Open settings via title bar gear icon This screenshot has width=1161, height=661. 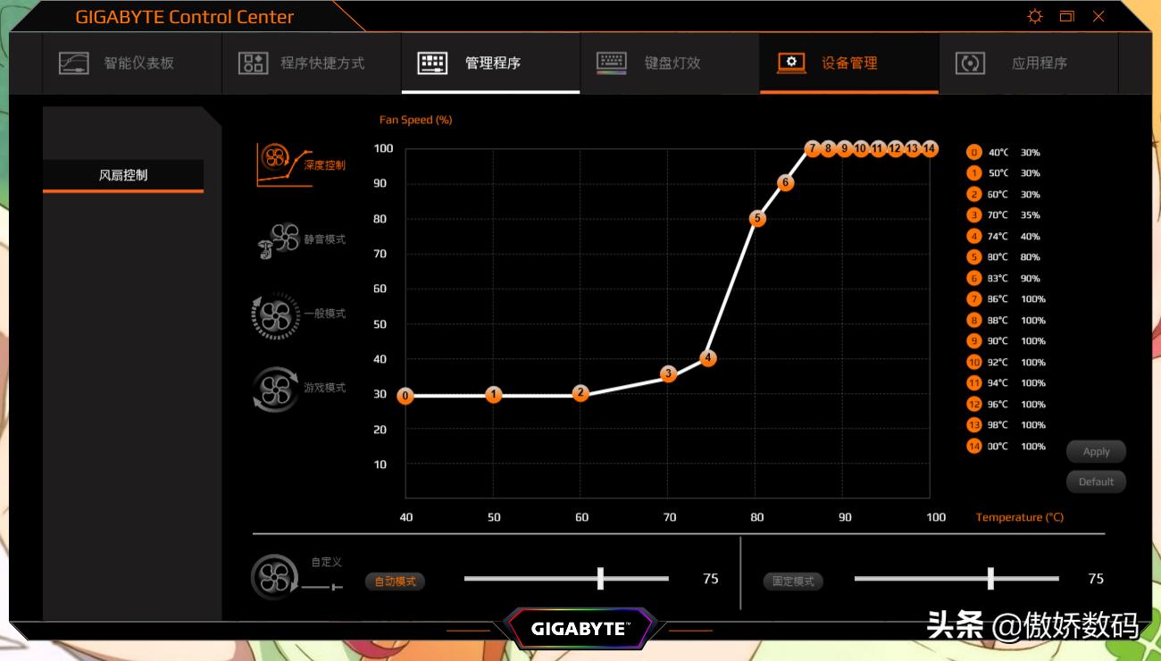1035,16
